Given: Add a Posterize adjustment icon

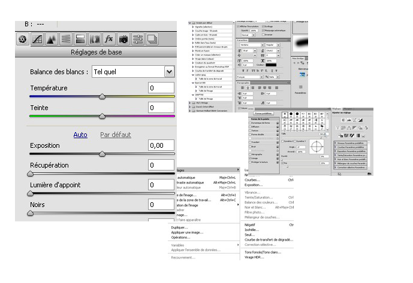Looking at the screenshot, I should pos(346,136).
